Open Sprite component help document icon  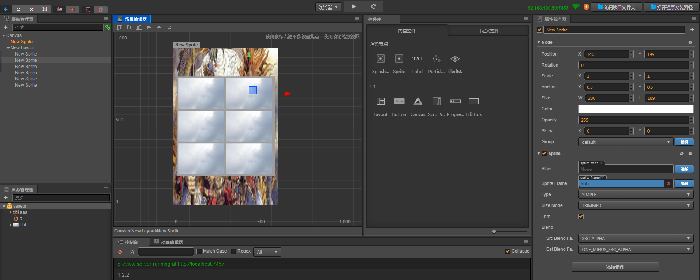click(681, 154)
